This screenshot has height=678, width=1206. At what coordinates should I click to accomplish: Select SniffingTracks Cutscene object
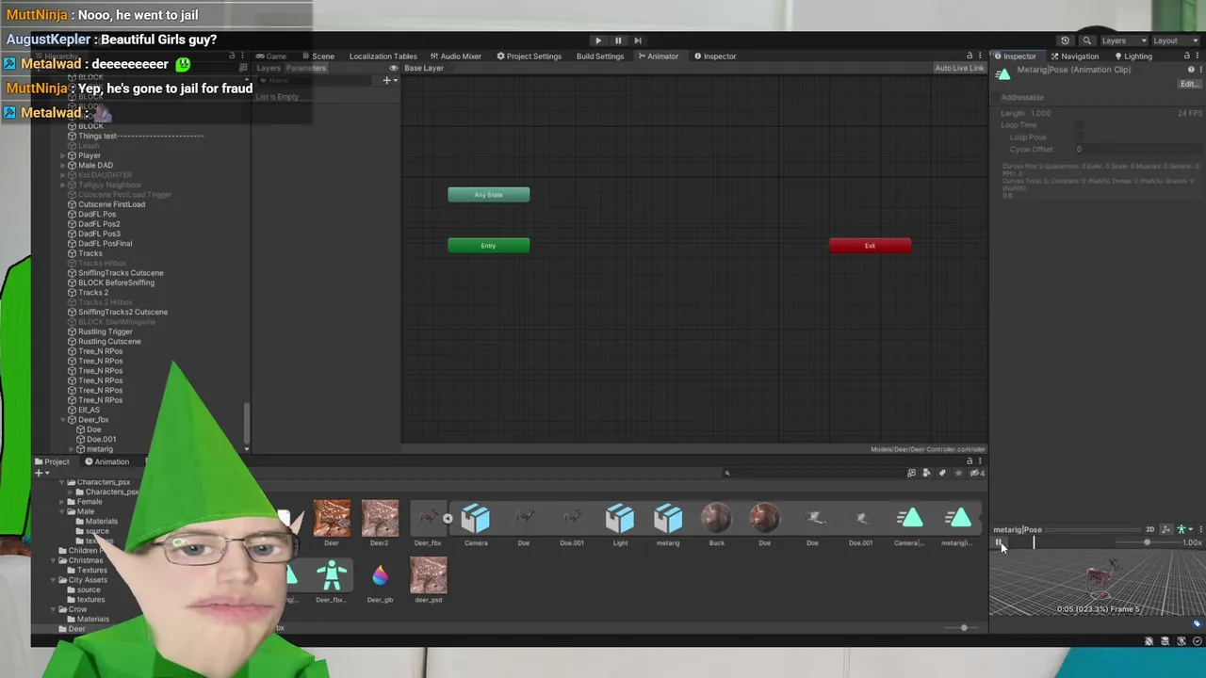pos(121,273)
